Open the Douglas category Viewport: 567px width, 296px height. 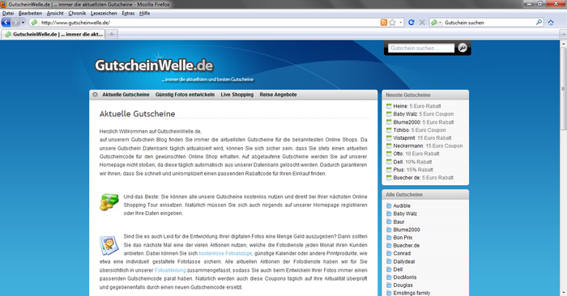click(403, 285)
